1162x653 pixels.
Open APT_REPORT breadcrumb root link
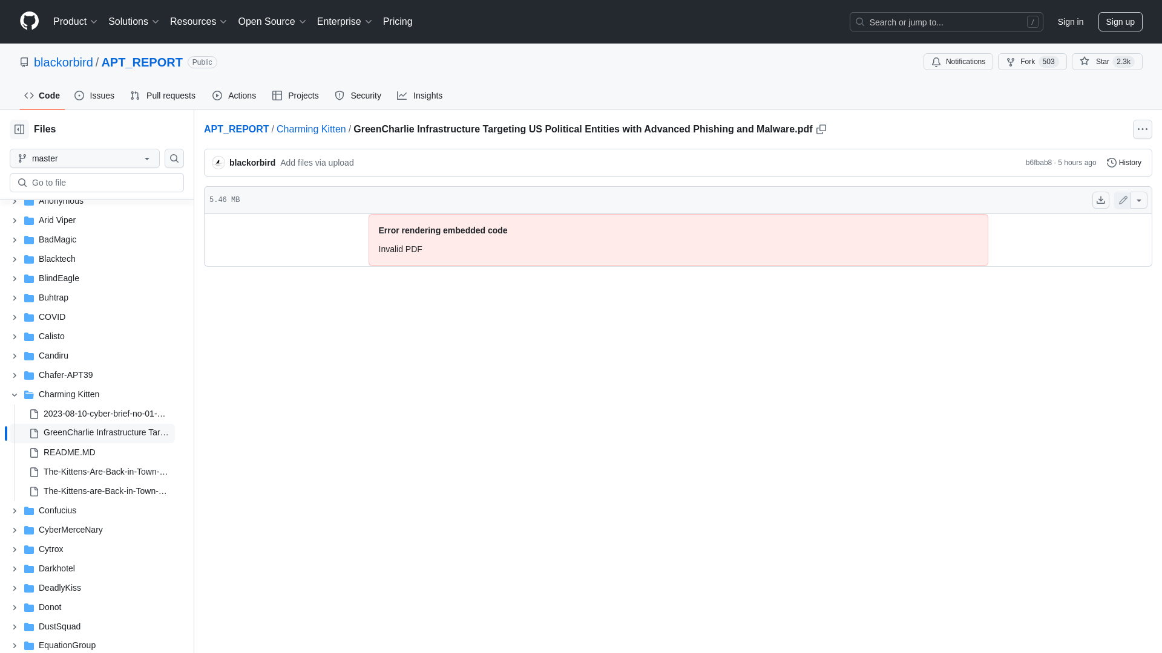(x=236, y=129)
